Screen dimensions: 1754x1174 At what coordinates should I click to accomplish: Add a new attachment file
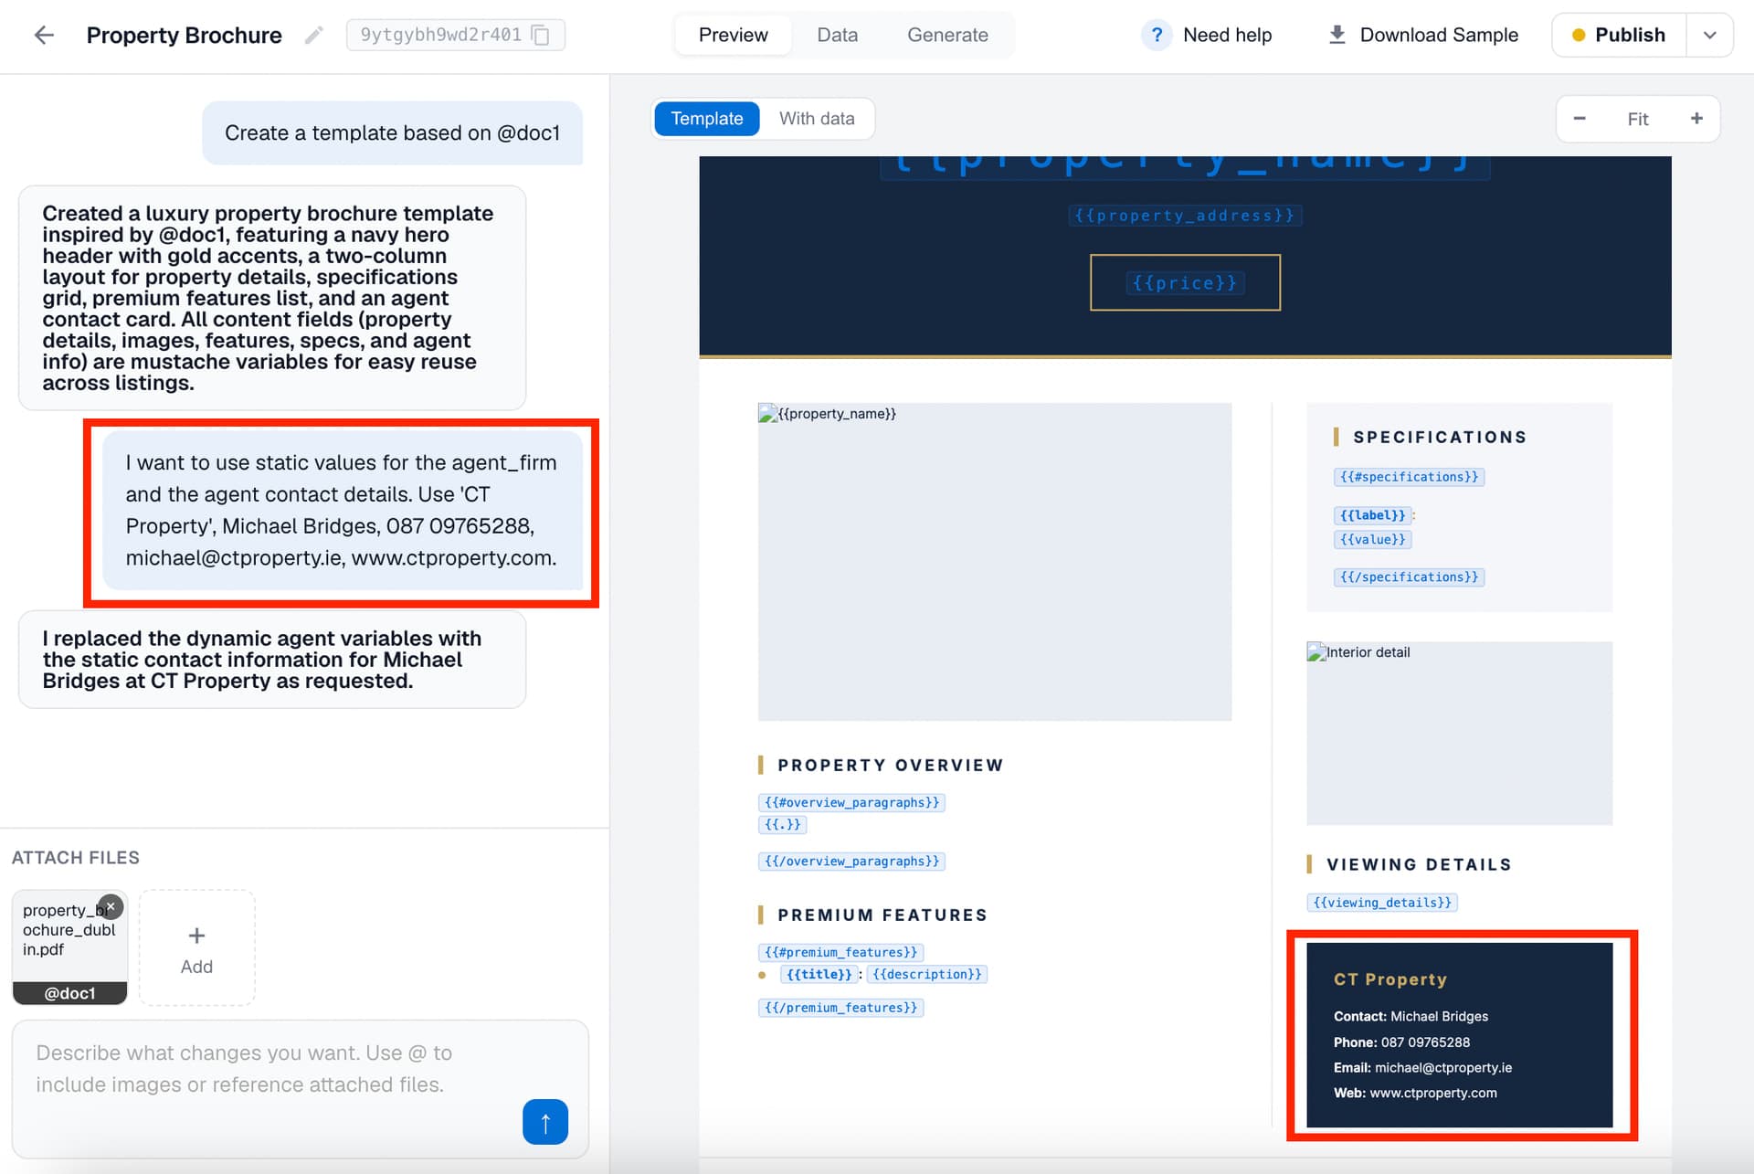tap(196, 948)
